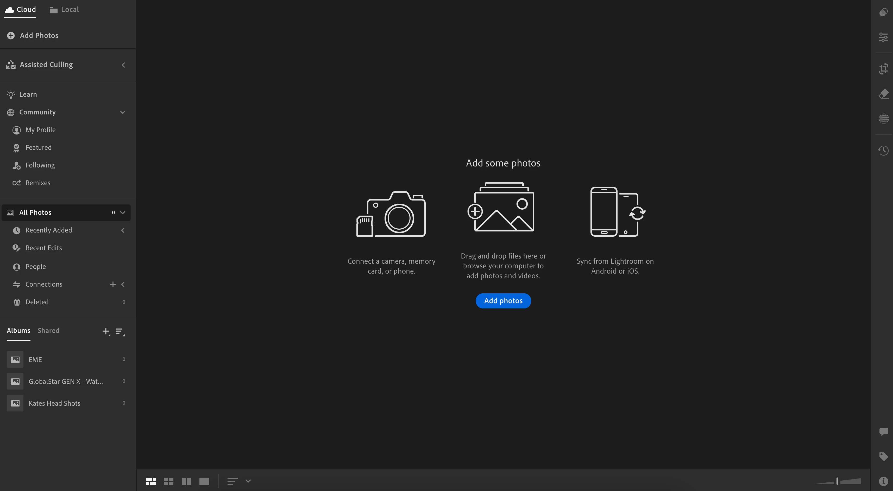This screenshot has height=491, width=893.
Task: Collapse the Community section chevron
Action: pyautogui.click(x=122, y=112)
